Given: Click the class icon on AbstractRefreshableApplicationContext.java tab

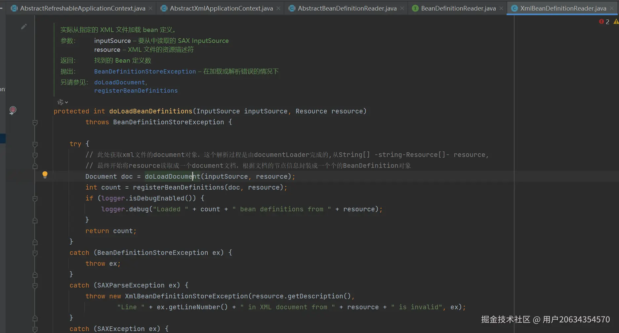Looking at the screenshot, I should [x=14, y=8].
